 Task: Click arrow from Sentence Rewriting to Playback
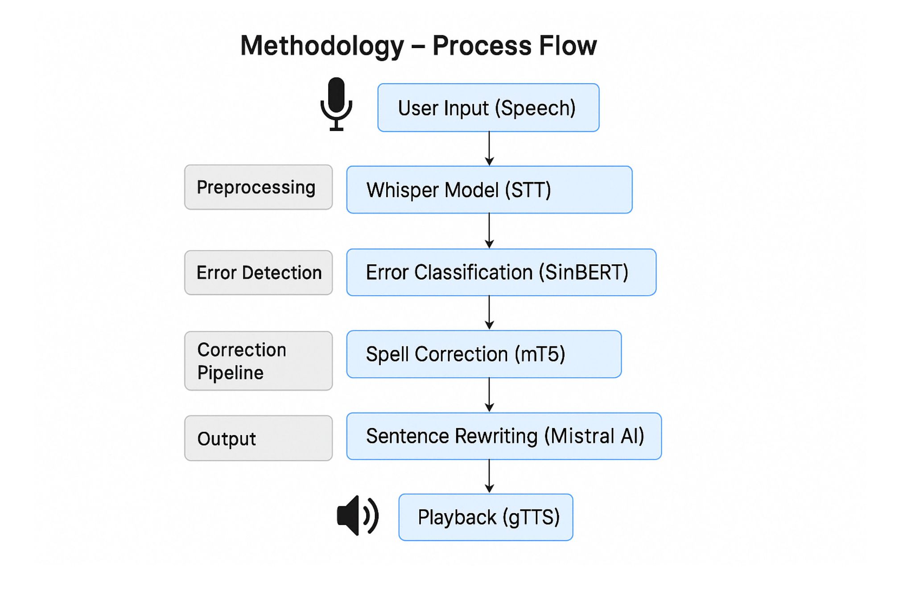point(489,476)
